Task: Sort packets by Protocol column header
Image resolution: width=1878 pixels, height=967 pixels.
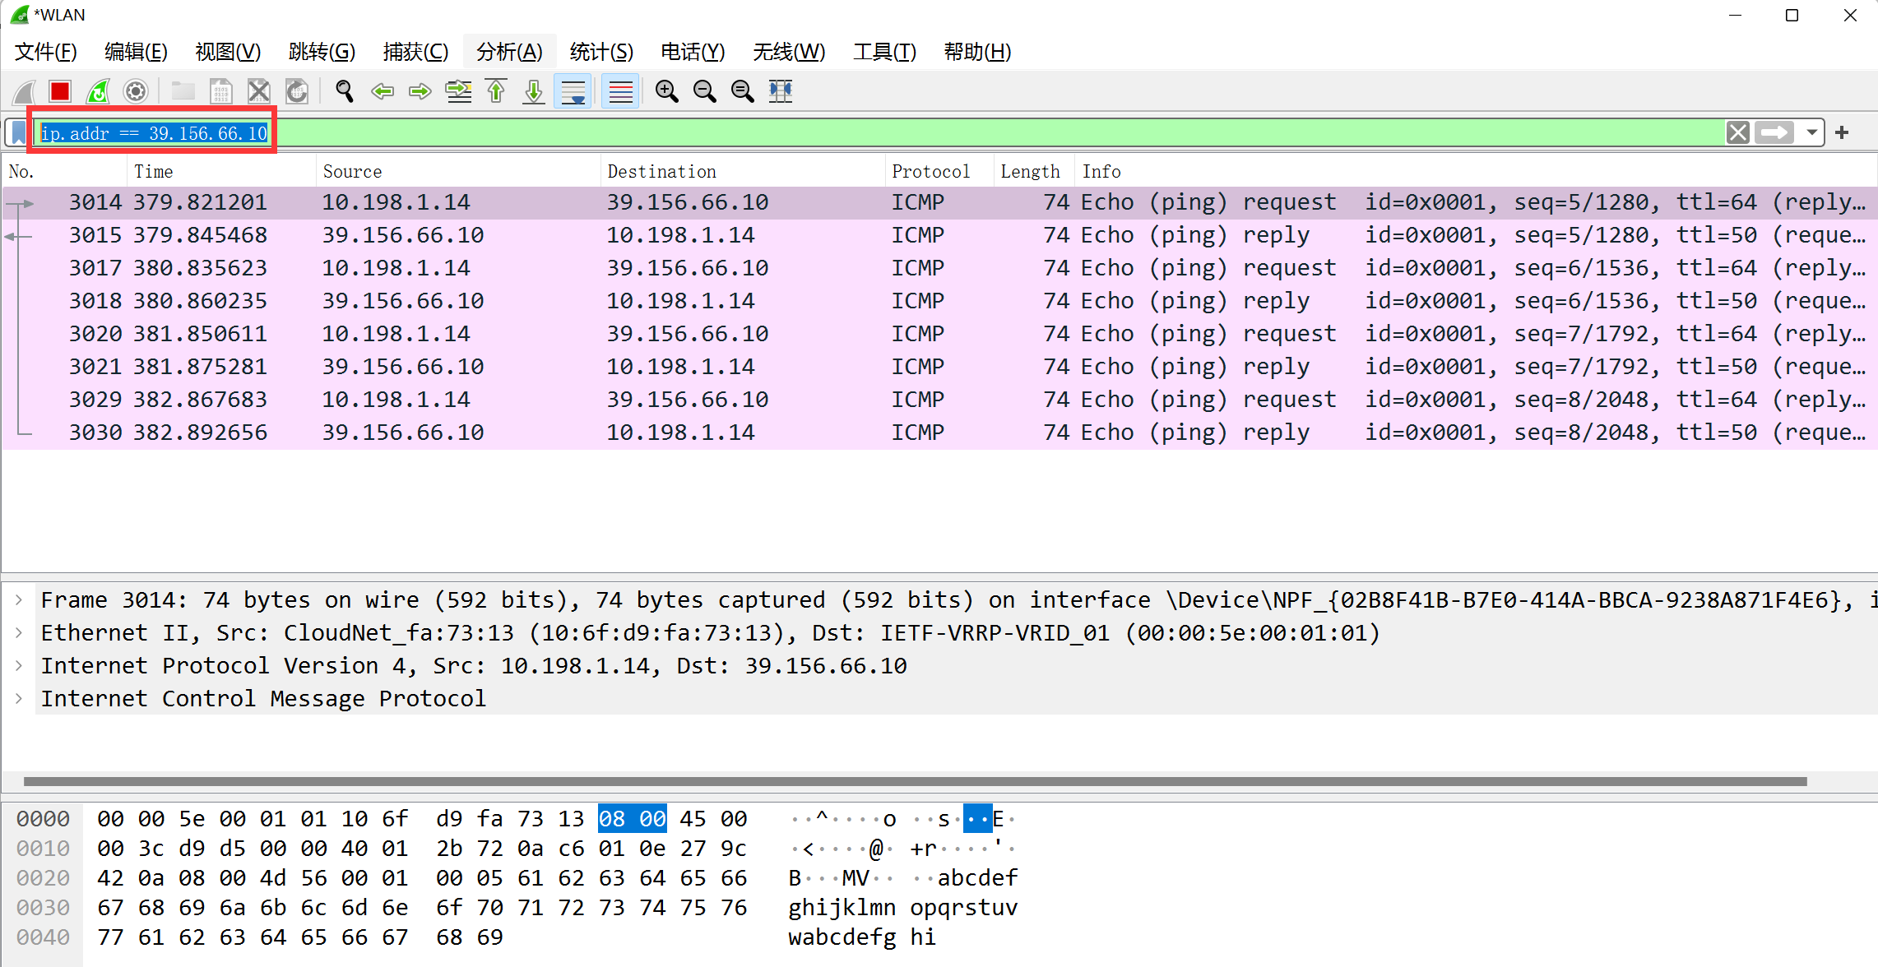Action: point(939,171)
